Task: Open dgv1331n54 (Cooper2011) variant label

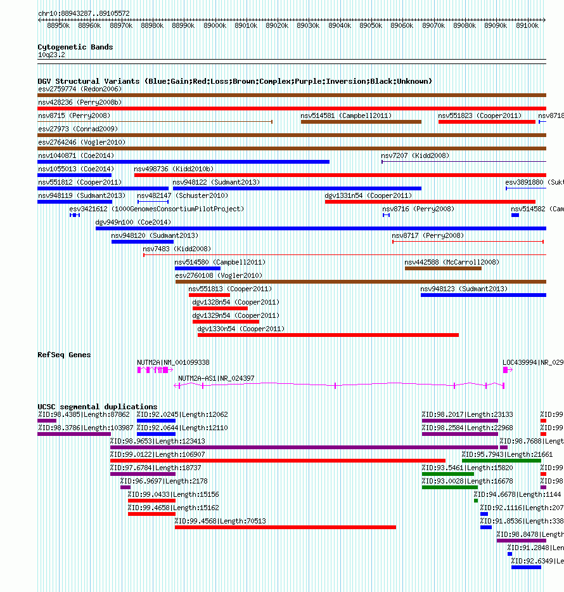Action: pyautogui.click(x=368, y=195)
